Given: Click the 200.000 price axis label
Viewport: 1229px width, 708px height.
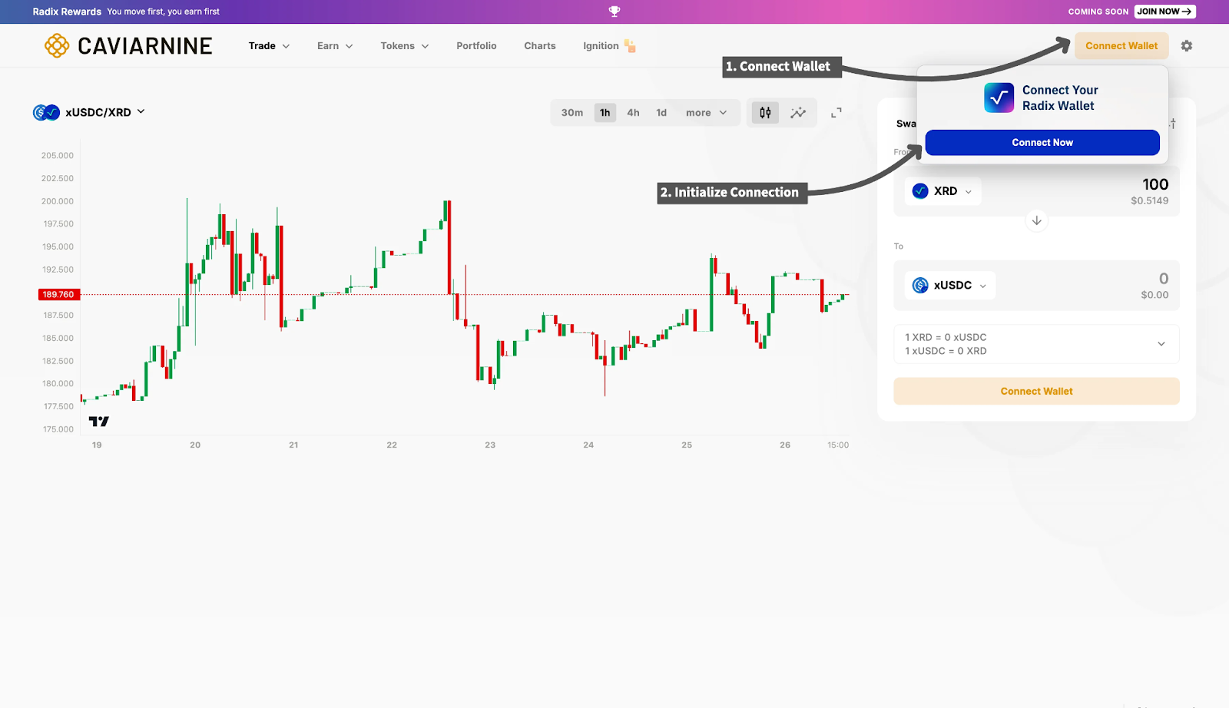Looking at the screenshot, I should point(58,201).
